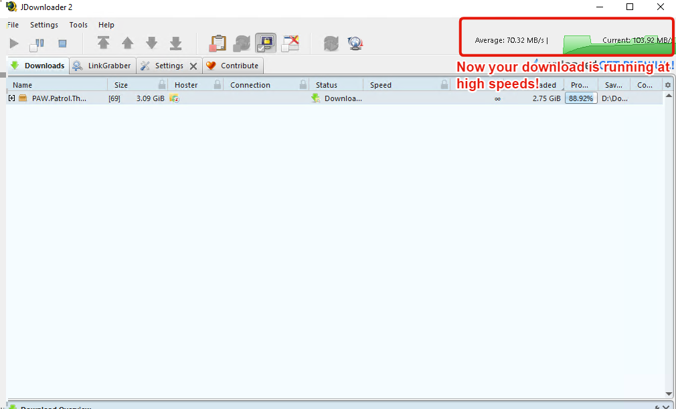This screenshot has width=676, height=409.
Task: Move selected package up one position
Action: click(128, 43)
